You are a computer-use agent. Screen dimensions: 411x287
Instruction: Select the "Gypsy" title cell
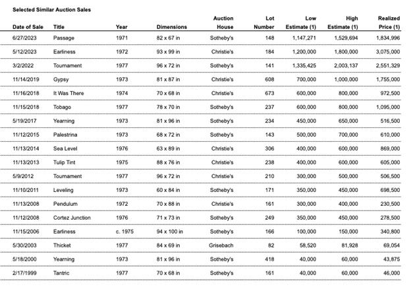[61, 79]
